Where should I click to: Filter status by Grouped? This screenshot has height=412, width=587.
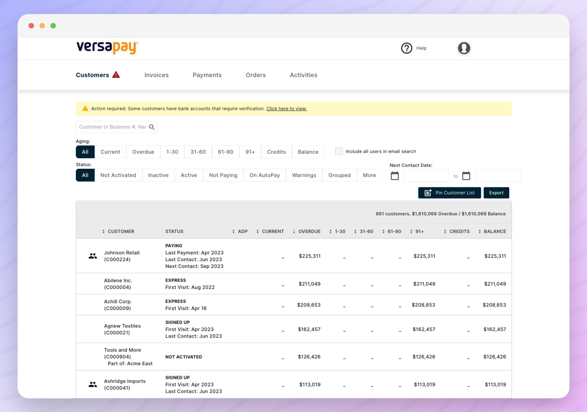point(340,175)
